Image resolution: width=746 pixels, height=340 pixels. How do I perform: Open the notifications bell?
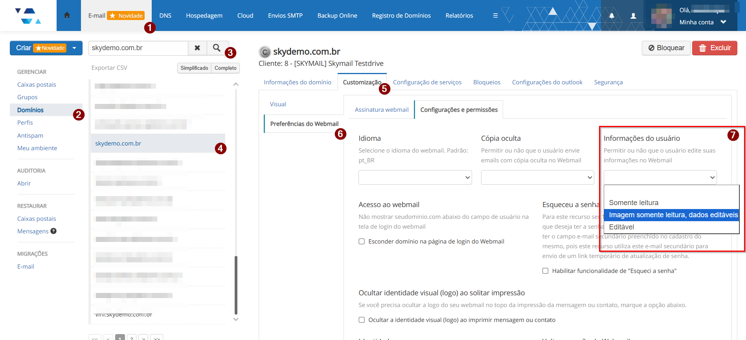point(612,16)
